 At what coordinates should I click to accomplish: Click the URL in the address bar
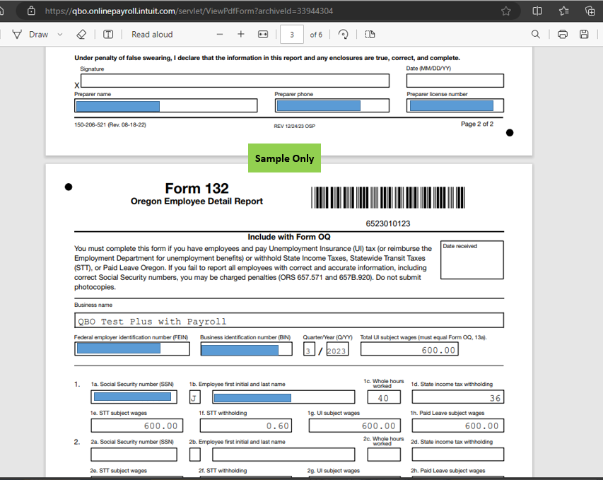coord(189,11)
